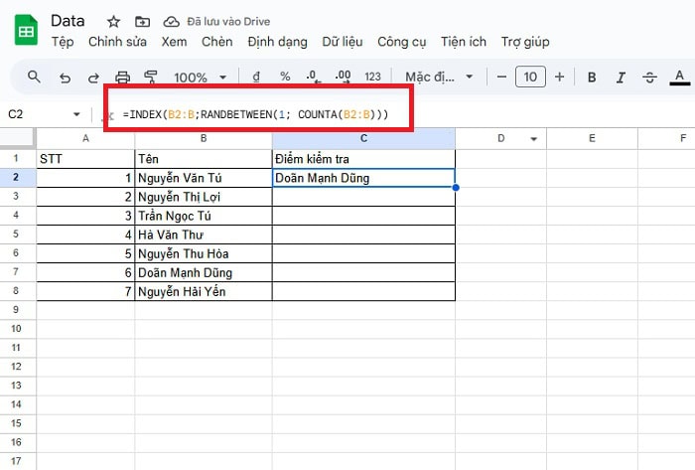Open the 100% zoom dropdown
This screenshot has height=470, width=695.
tap(199, 77)
